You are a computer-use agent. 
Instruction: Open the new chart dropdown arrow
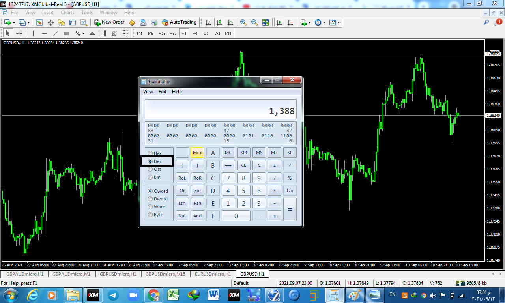(x=14, y=22)
